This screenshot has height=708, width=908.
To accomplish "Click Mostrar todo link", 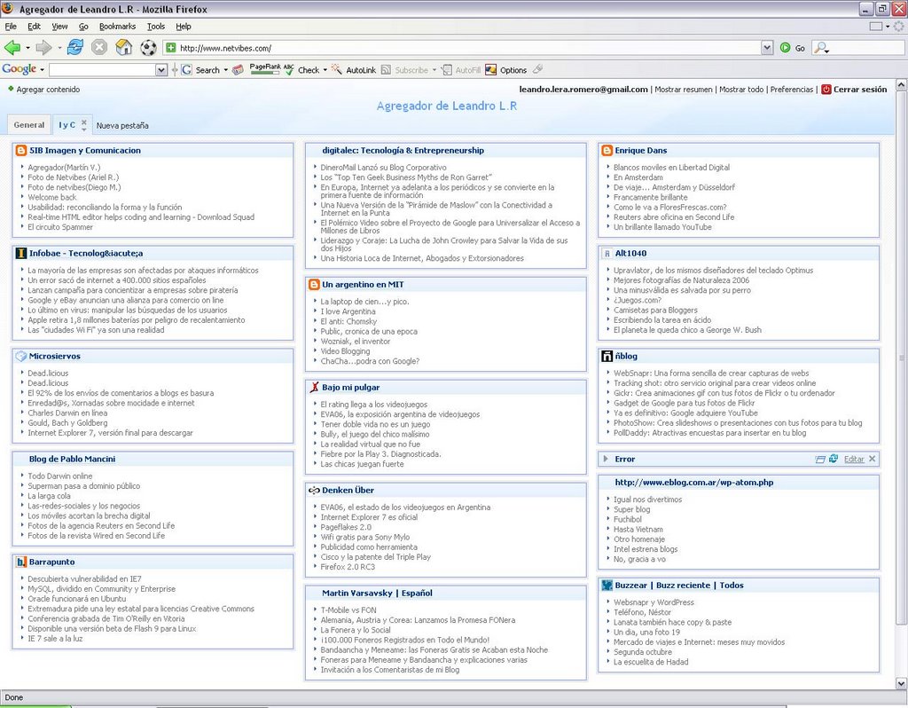I will click(741, 90).
